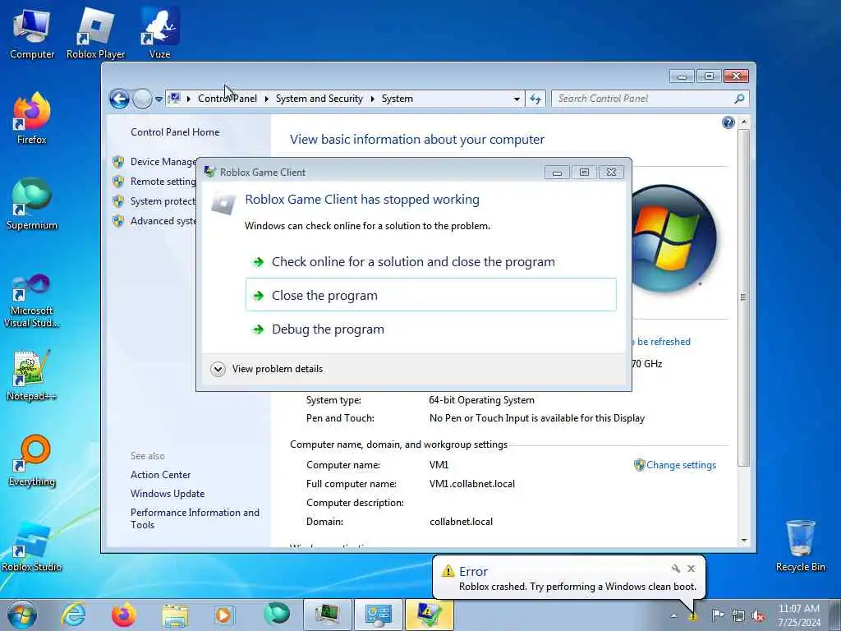Image resolution: width=841 pixels, height=631 pixels.
Task: Switch to the Task Manager-like monitor taskbar item
Action: (x=328, y=615)
